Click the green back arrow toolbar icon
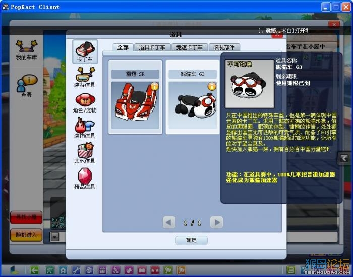353x277 pixels. (x=34, y=270)
